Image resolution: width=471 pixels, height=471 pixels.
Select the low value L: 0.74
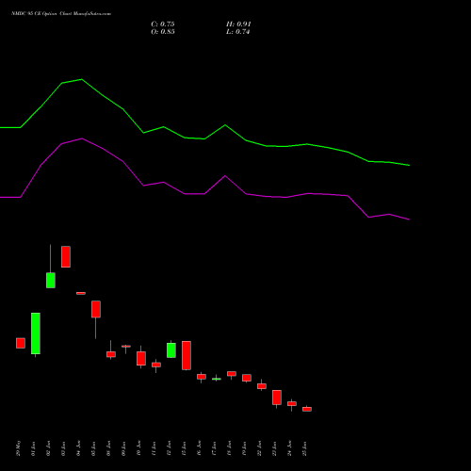pyautogui.click(x=237, y=32)
